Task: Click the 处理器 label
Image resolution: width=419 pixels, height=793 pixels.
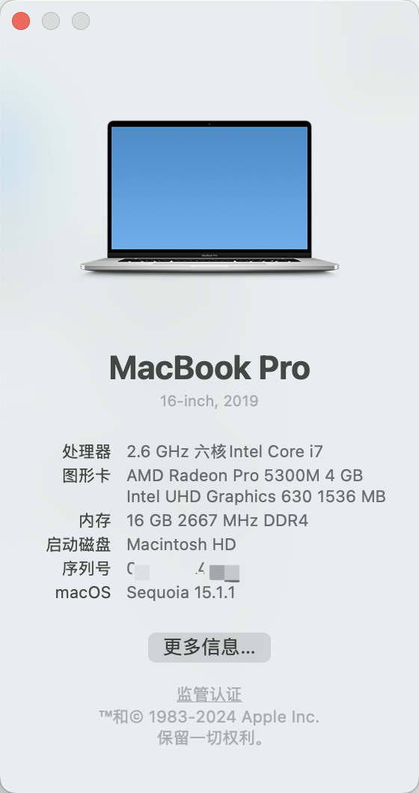Action: tap(86, 451)
